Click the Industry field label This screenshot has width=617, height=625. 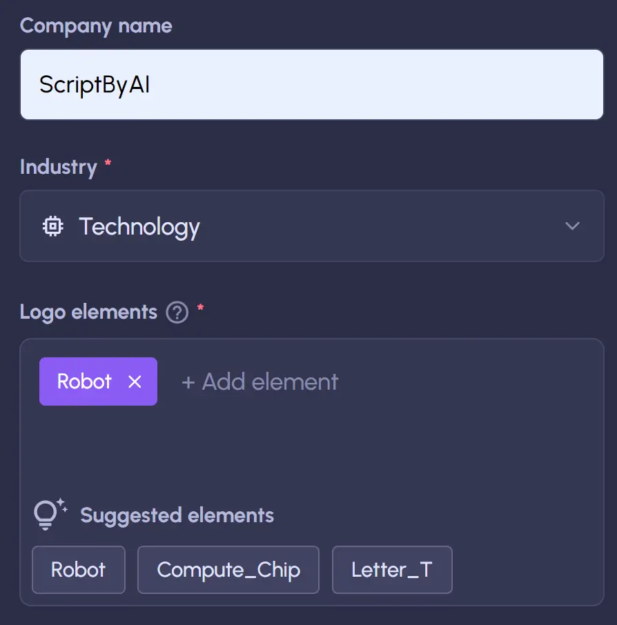click(59, 167)
